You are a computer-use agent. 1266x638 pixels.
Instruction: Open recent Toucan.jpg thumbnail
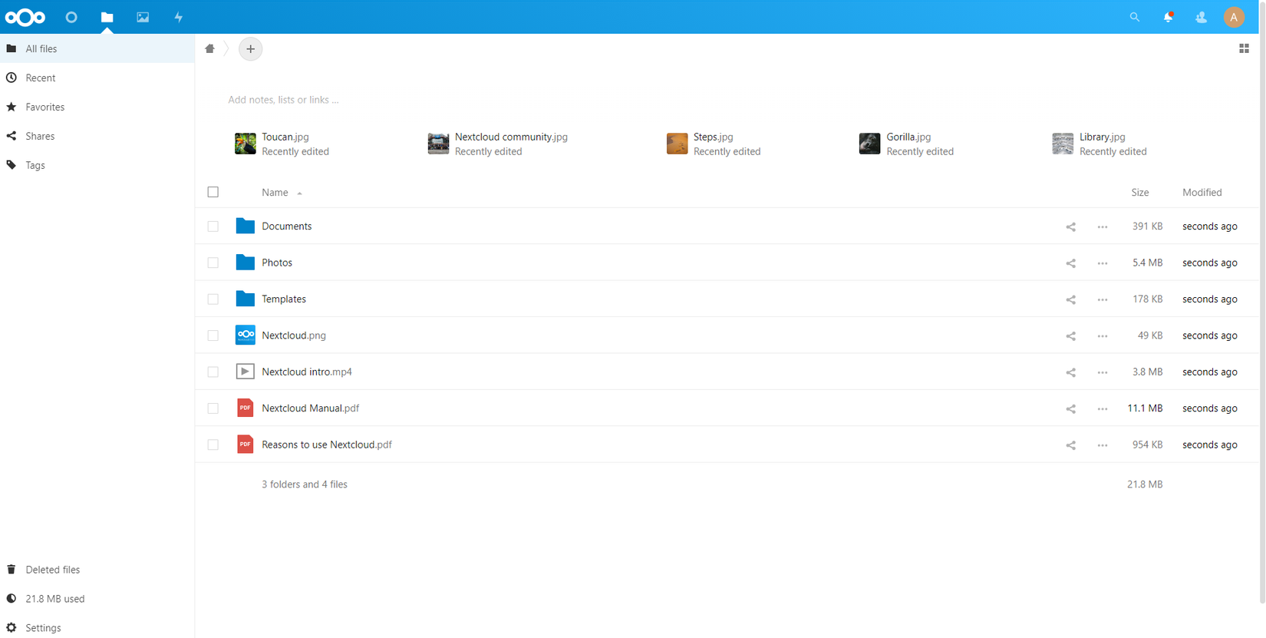[x=246, y=144]
